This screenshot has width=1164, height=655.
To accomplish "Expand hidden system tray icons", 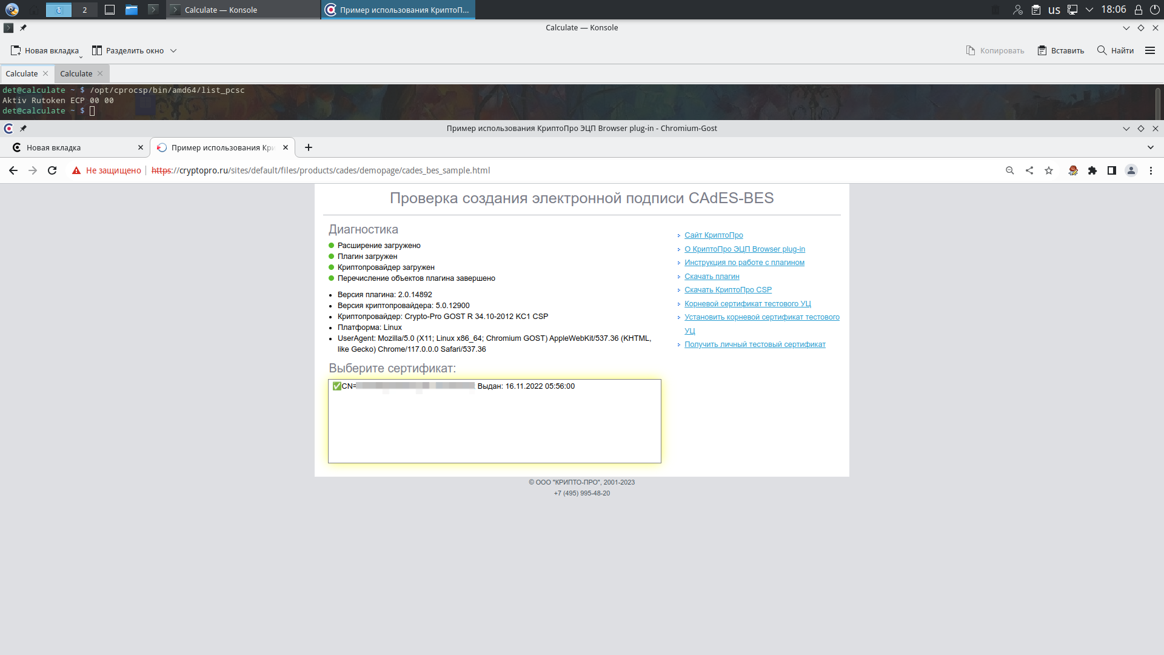I will [x=1089, y=10].
